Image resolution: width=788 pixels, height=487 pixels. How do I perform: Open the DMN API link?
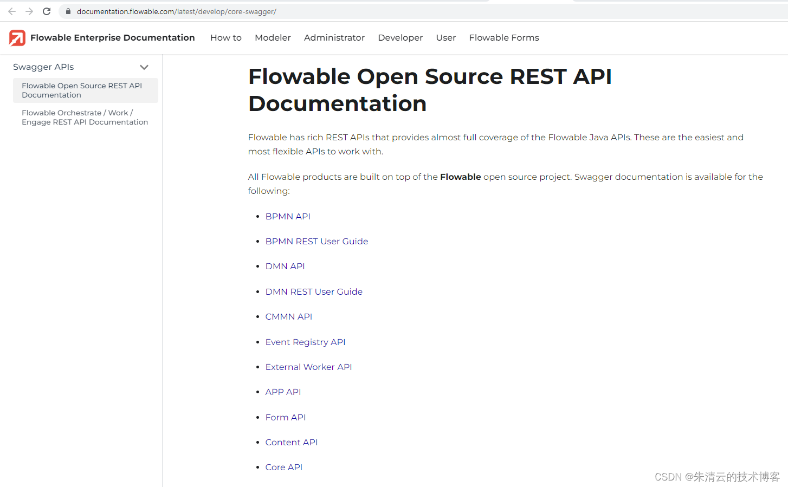285,266
